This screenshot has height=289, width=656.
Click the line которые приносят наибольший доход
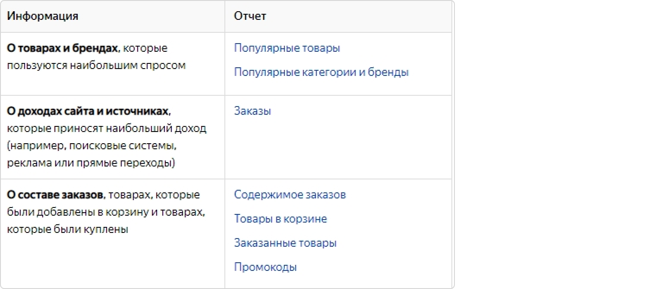[x=107, y=129]
